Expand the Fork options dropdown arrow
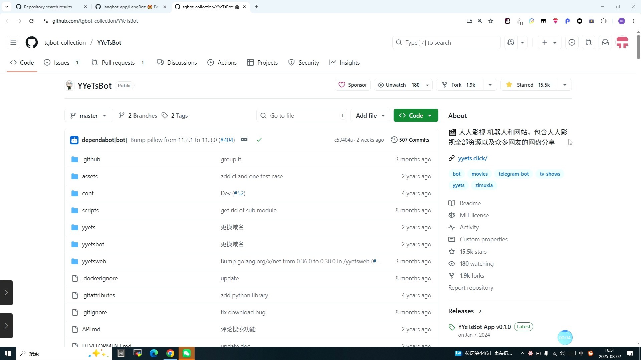 [x=490, y=85]
